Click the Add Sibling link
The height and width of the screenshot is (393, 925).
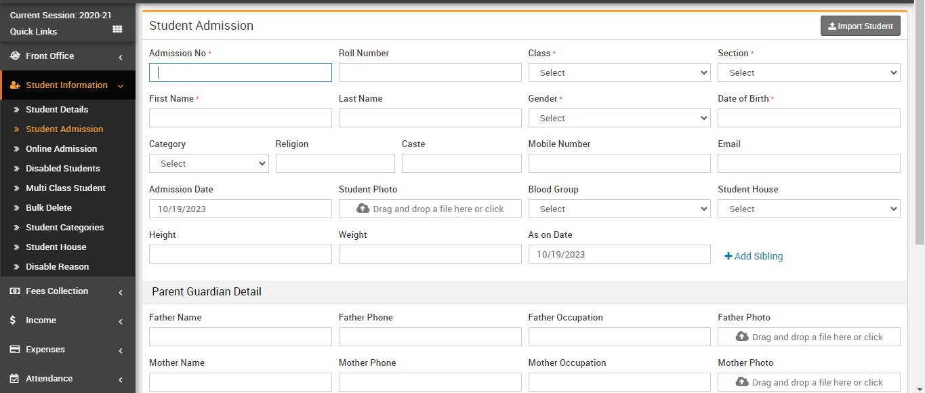pyautogui.click(x=754, y=256)
